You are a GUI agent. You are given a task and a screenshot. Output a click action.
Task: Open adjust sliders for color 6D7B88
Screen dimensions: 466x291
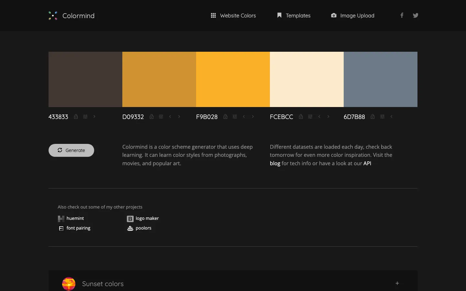click(382, 117)
